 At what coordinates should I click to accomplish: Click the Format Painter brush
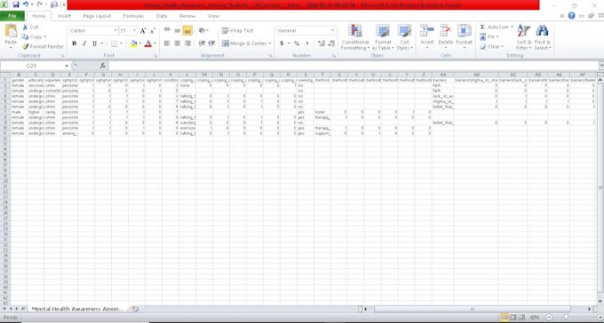click(x=26, y=46)
